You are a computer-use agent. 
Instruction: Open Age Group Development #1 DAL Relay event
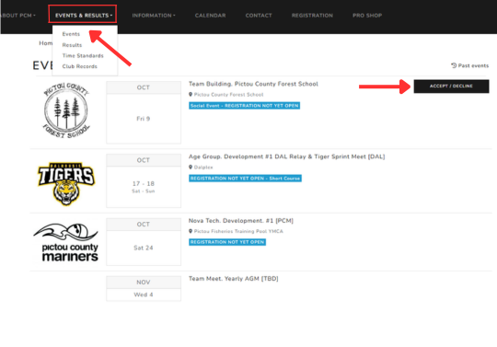pyautogui.click(x=286, y=156)
